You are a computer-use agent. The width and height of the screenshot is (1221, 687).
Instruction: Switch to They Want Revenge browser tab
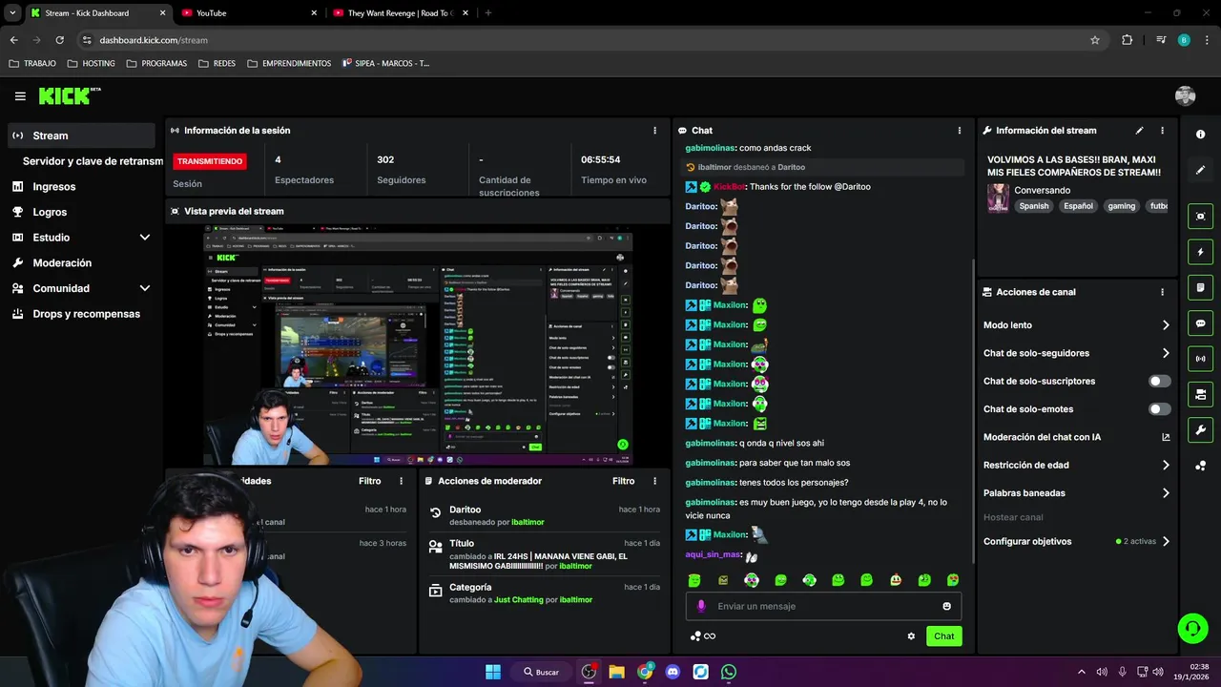pos(401,12)
